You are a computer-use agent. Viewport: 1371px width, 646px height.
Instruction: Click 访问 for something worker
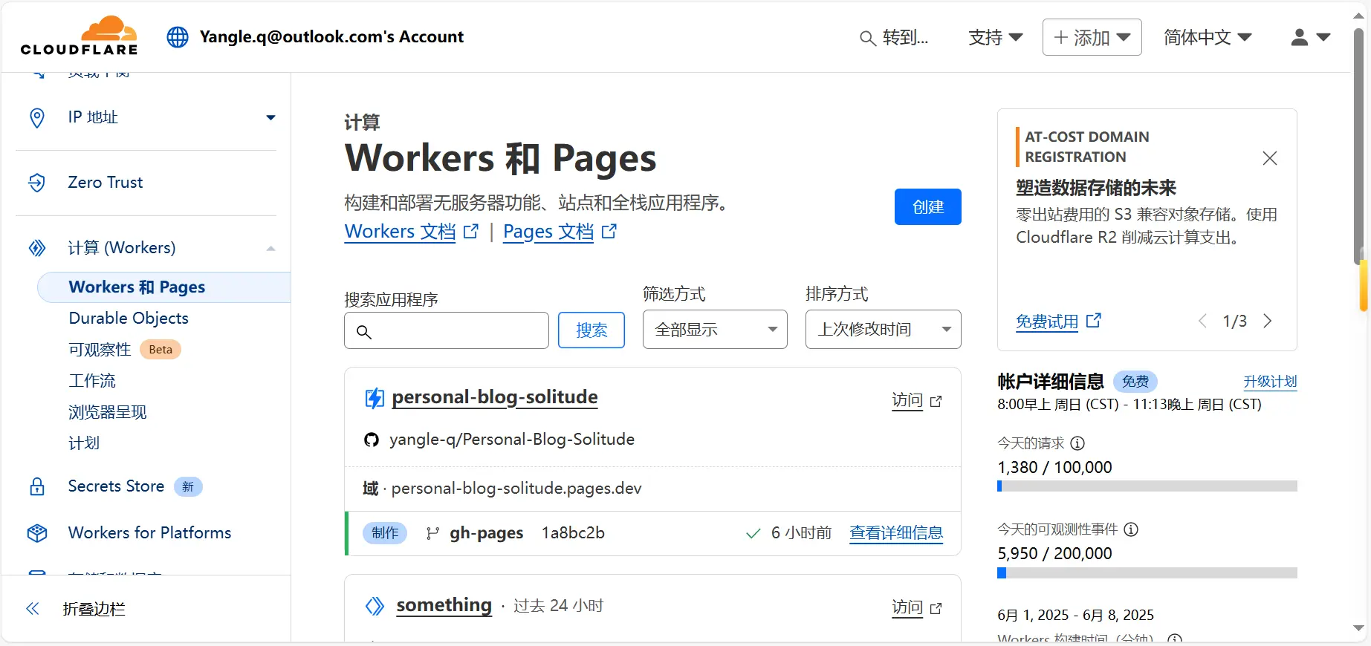click(x=907, y=608)
